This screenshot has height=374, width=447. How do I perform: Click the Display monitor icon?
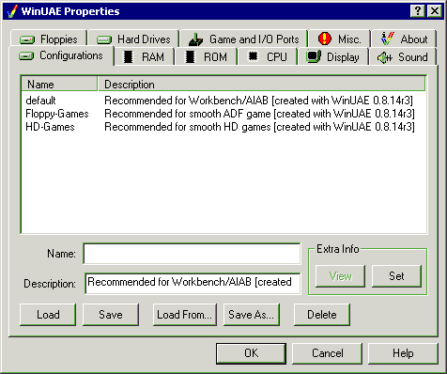click(x=314, y=56)
